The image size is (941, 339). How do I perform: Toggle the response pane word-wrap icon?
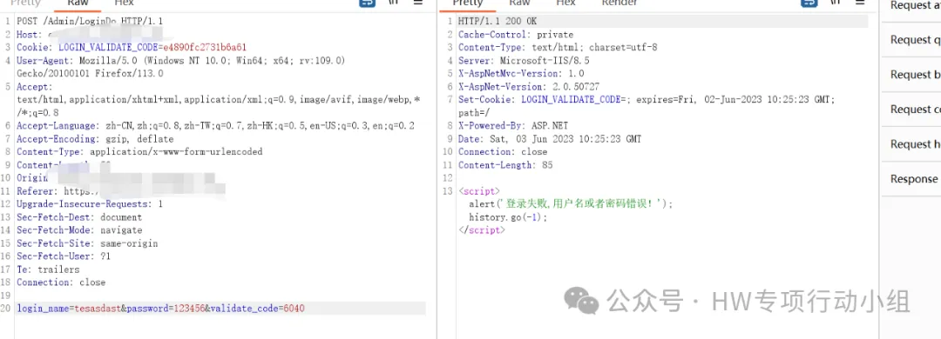coord(809,3)
